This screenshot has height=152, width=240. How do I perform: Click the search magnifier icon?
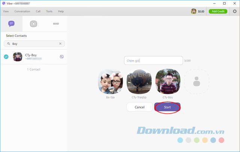pyautogui.click(x=9, y=44)
